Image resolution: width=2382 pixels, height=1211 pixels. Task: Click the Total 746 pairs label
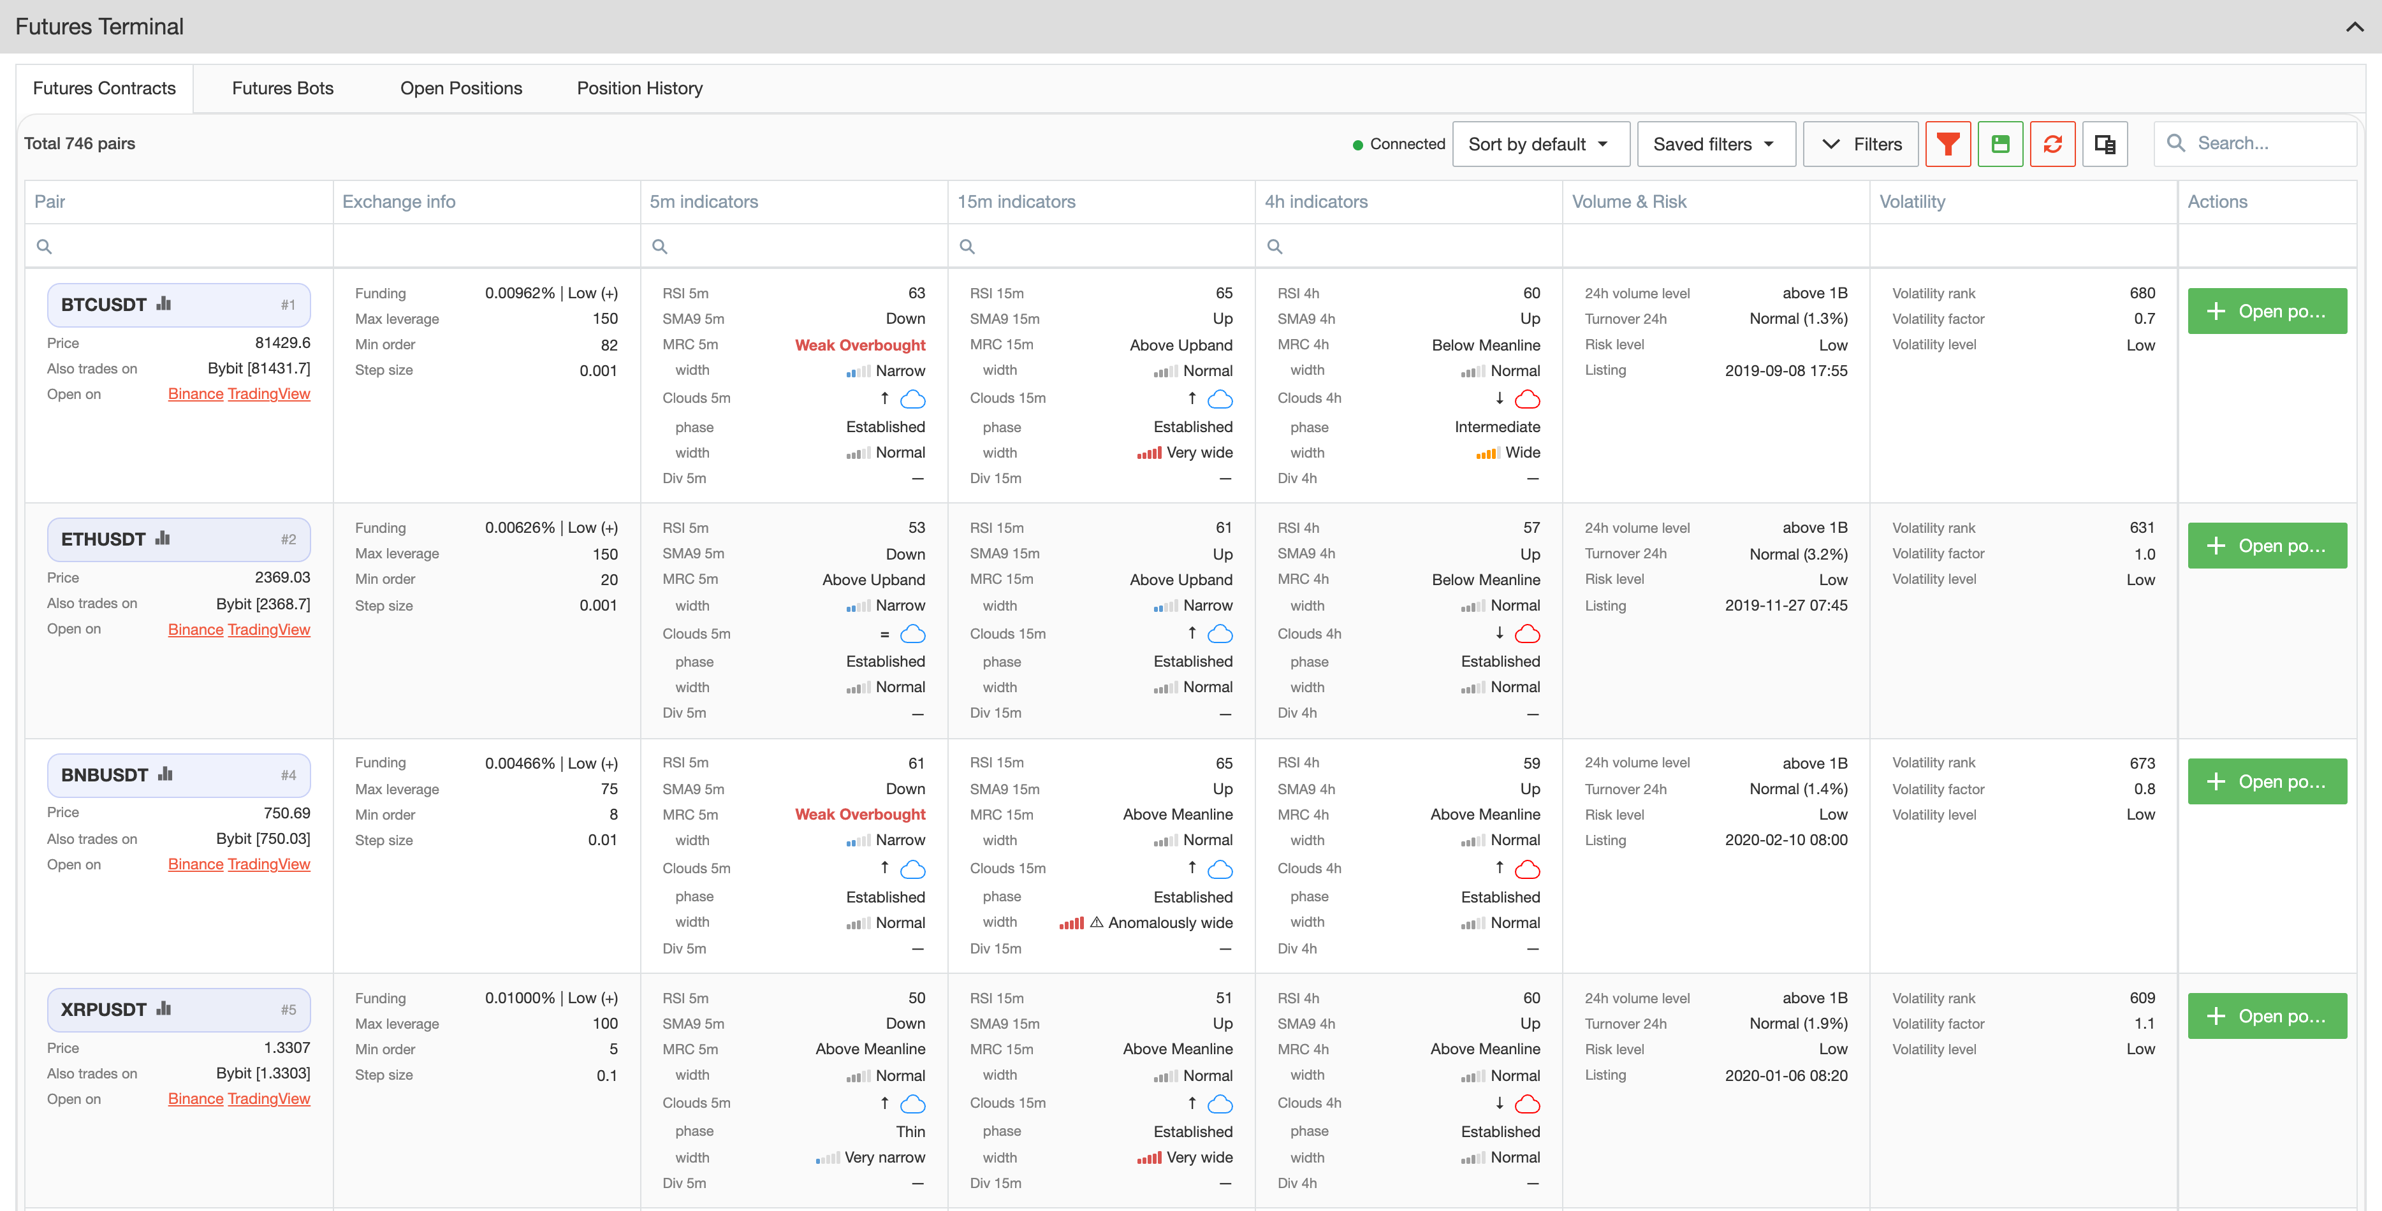click(80, 144)
